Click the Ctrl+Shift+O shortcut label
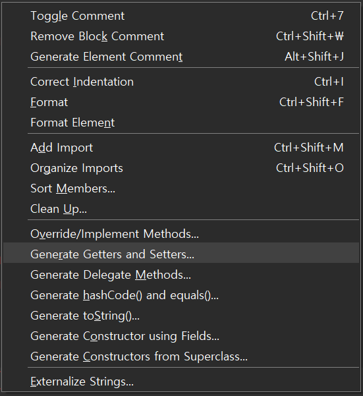 pos(310,168)
